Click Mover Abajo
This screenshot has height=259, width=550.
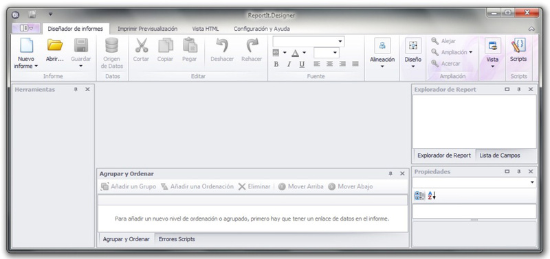tap(351, 186)
